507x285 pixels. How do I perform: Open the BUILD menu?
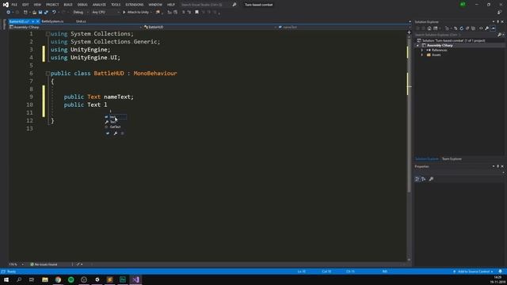(x=68, y=5)
